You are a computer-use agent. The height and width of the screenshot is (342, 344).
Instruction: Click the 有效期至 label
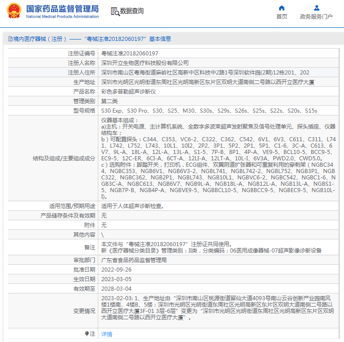click(x=84, y=289)
